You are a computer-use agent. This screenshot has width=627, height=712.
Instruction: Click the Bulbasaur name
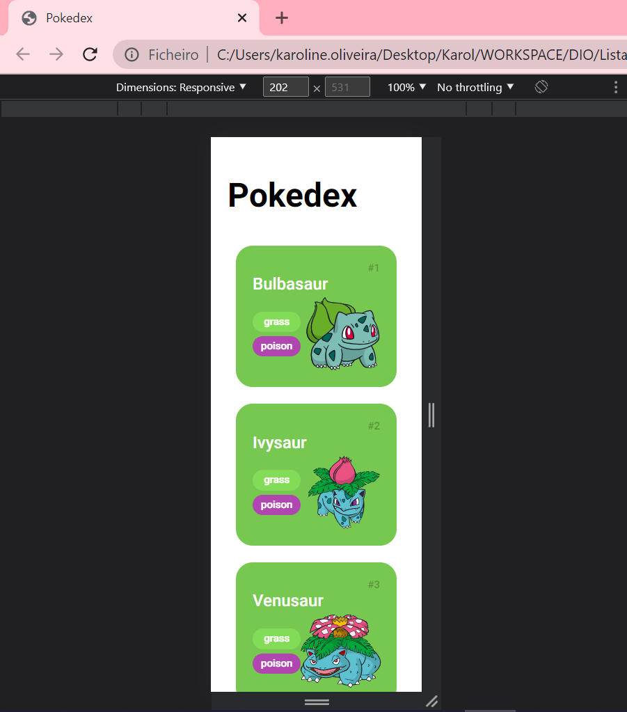click(290, 284)
